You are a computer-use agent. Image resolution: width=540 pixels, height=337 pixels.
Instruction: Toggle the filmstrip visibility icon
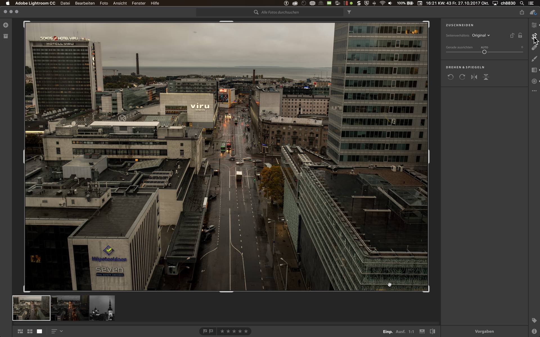pos(422,331)
